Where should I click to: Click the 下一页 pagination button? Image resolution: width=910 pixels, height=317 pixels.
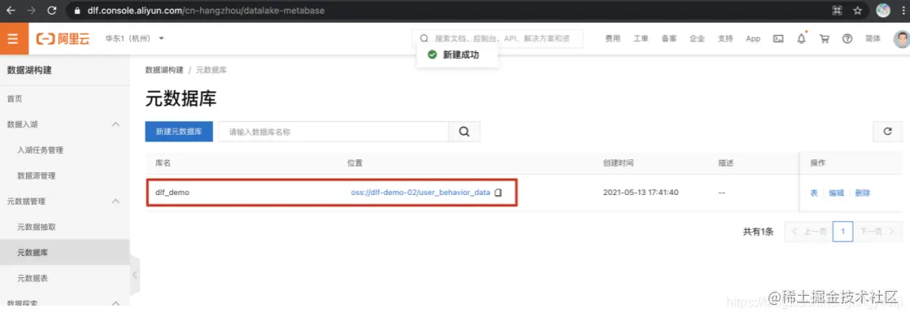[x=877, y=231]
